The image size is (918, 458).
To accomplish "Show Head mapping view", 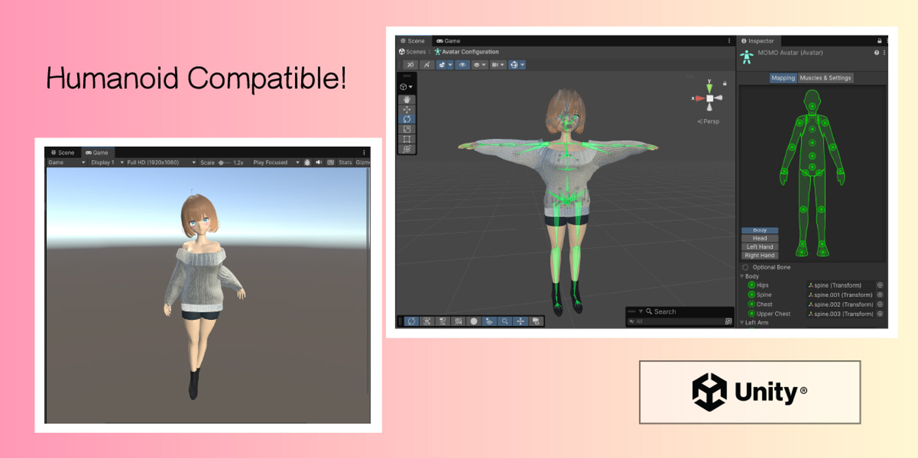I will pos(759,238).
